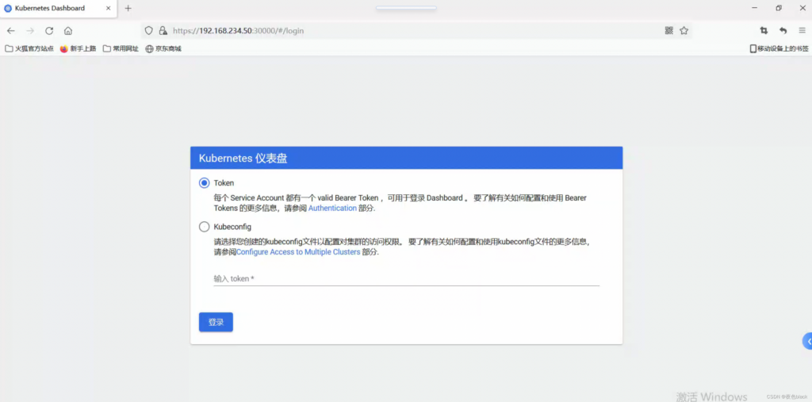Click the forward navigation arrow

click(x=30, y=31)
